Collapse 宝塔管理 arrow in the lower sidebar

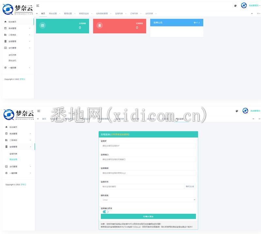click(30, 147)
